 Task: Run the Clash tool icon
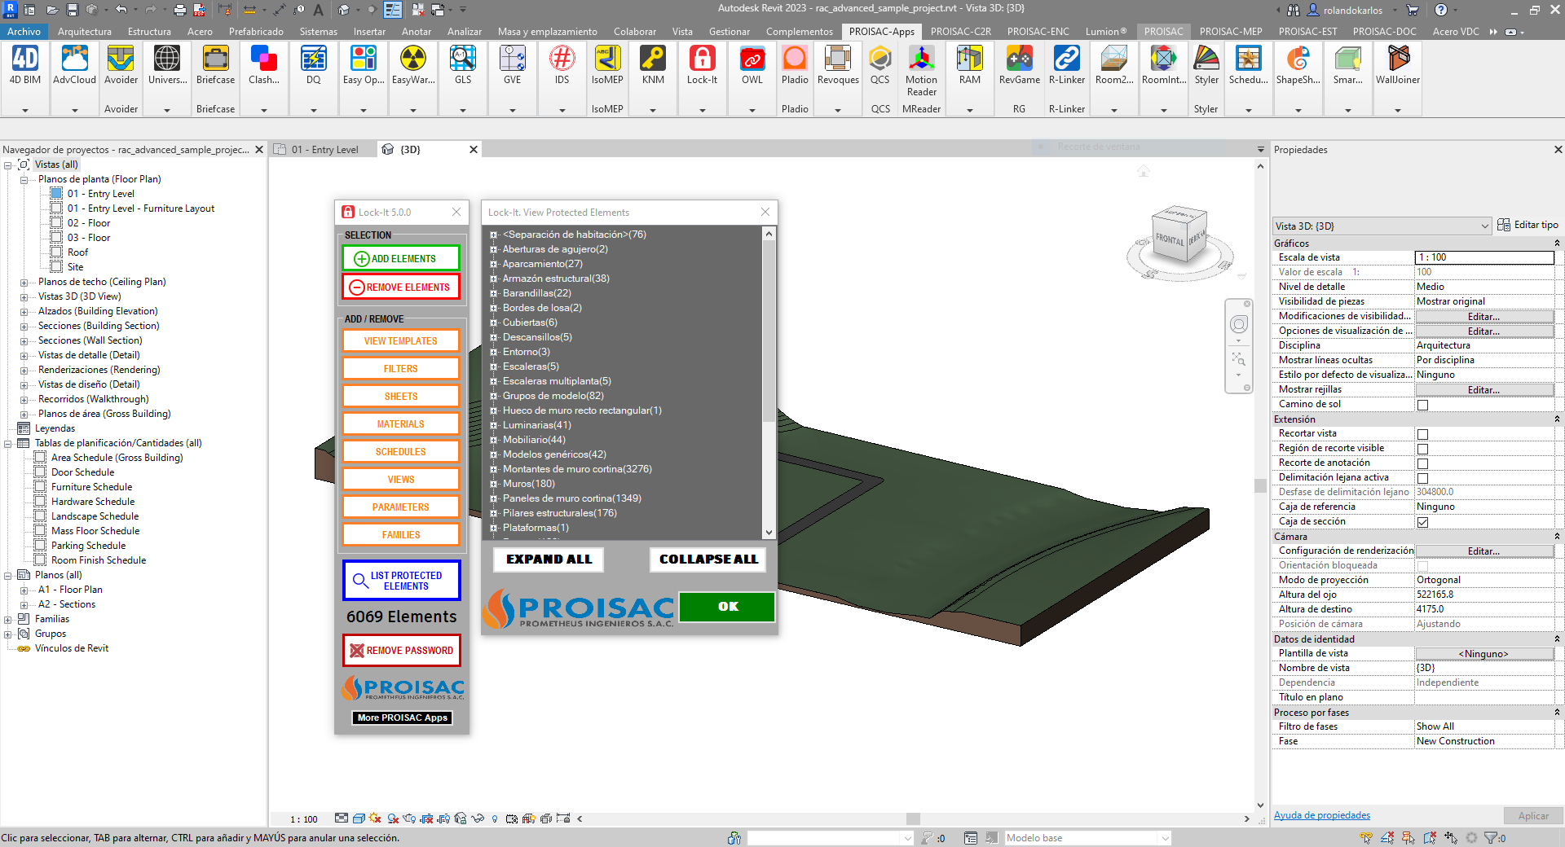264,65
